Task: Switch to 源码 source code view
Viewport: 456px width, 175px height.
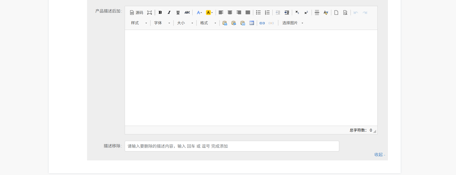Action: coord(136,13)
